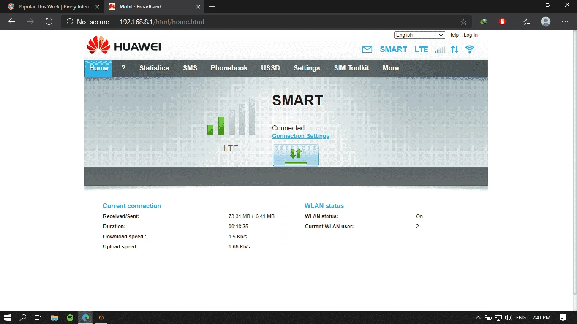The height and width of the screenshot is (324, 577).
Task: Go back with the browser back arrow
Action: tap(12, 22)
